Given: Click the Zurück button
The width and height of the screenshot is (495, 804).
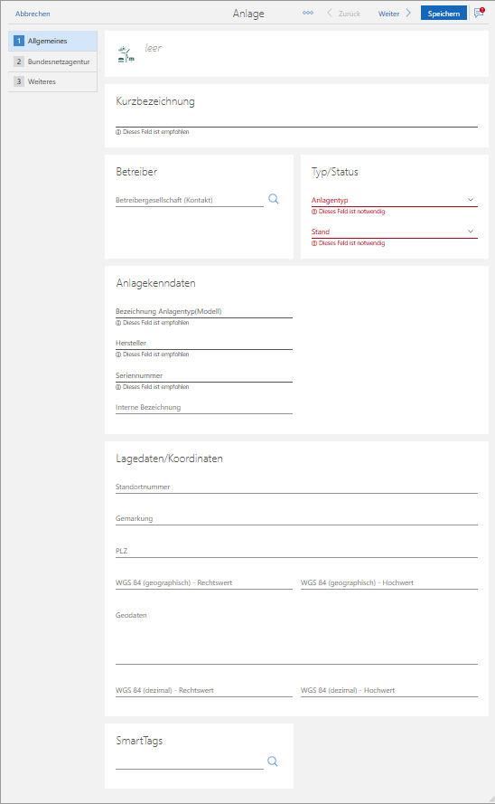Looking at the screenshot, I should 349,14.
